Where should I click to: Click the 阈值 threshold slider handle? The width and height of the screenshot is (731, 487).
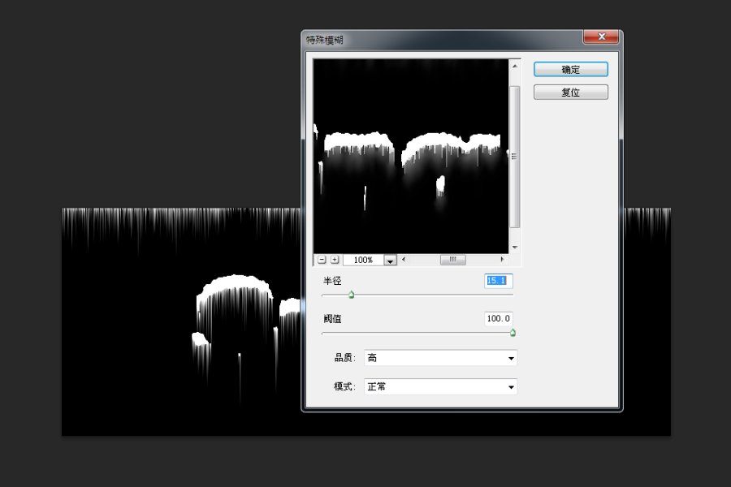tap(513, 332)
